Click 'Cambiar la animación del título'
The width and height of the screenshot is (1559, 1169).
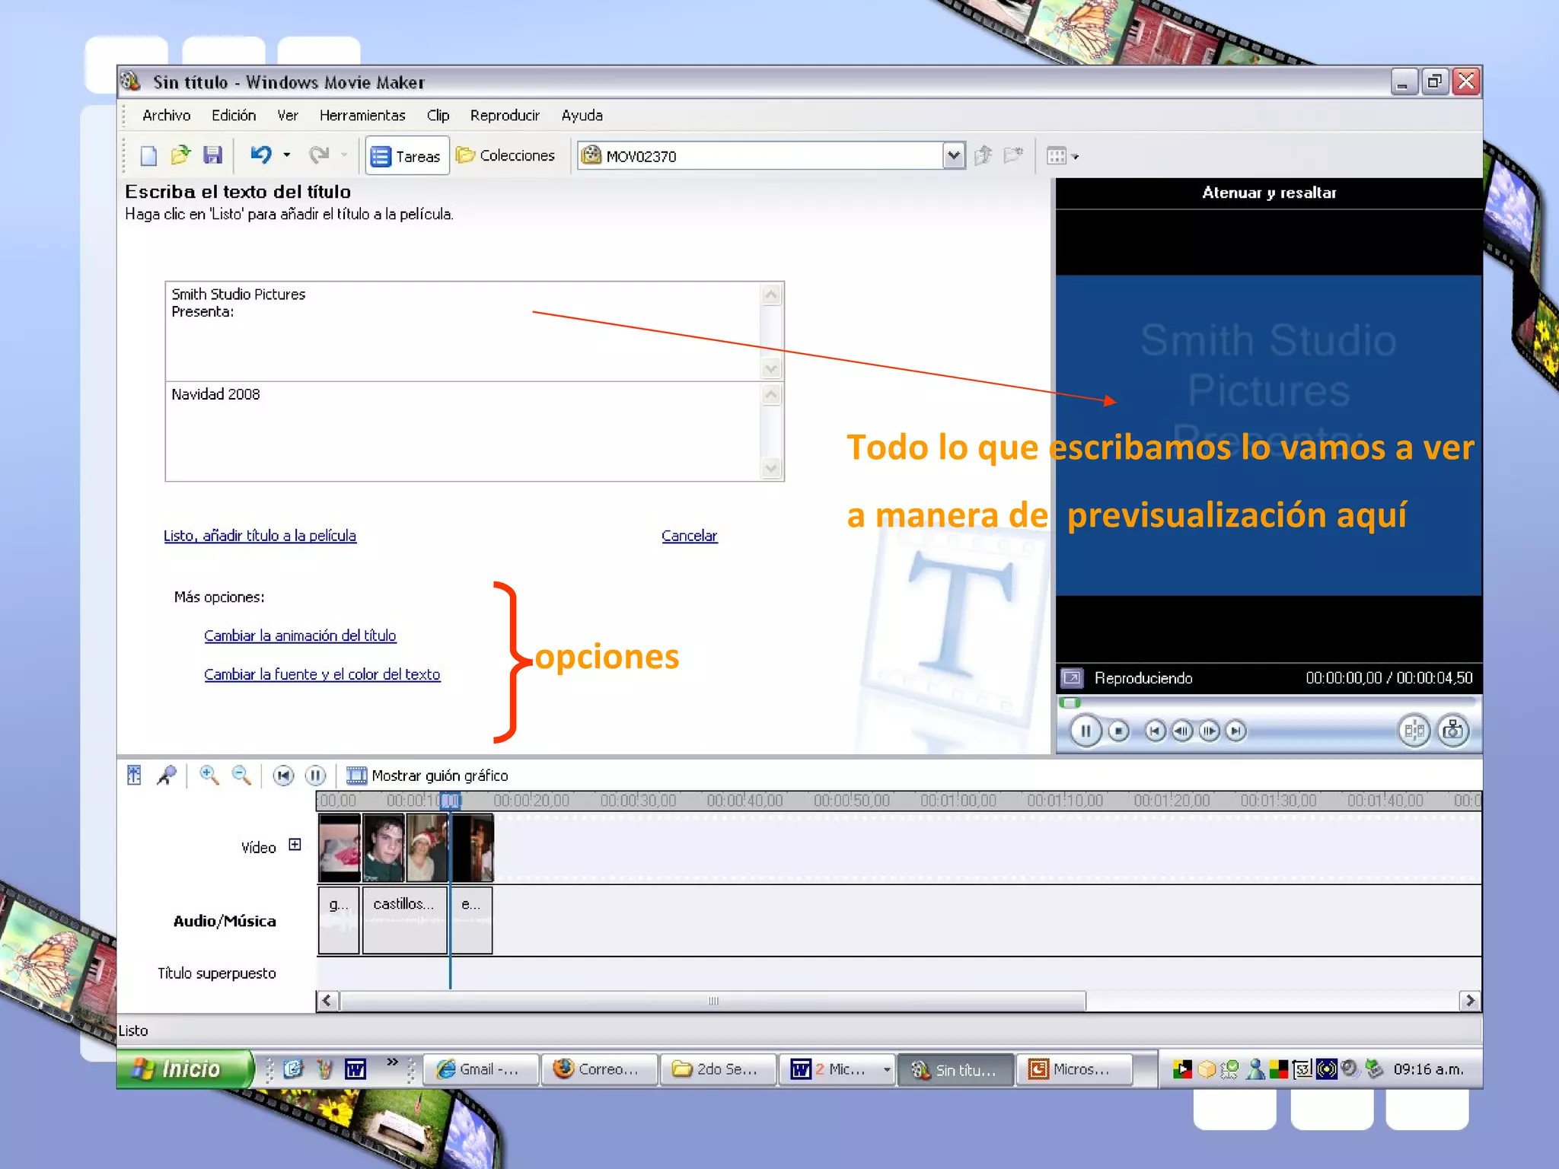coord(300,635)
